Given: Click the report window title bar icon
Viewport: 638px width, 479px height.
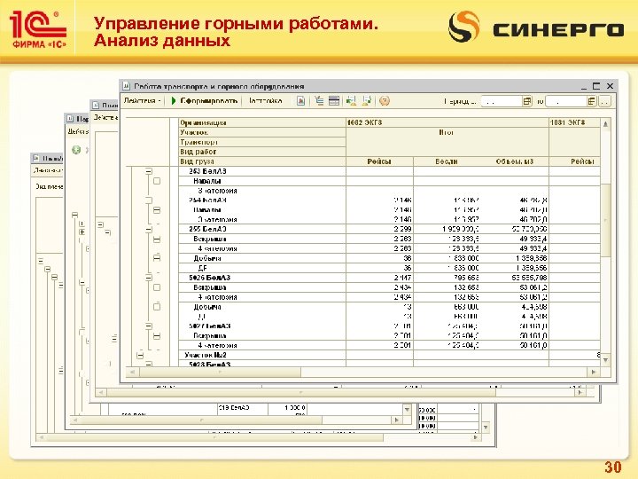Looking at the screenshot, I should (127, 86).
